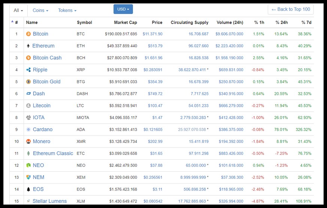Open the Cardano name link
Viewport: 327px width, 208px height.
click(43, 130)
